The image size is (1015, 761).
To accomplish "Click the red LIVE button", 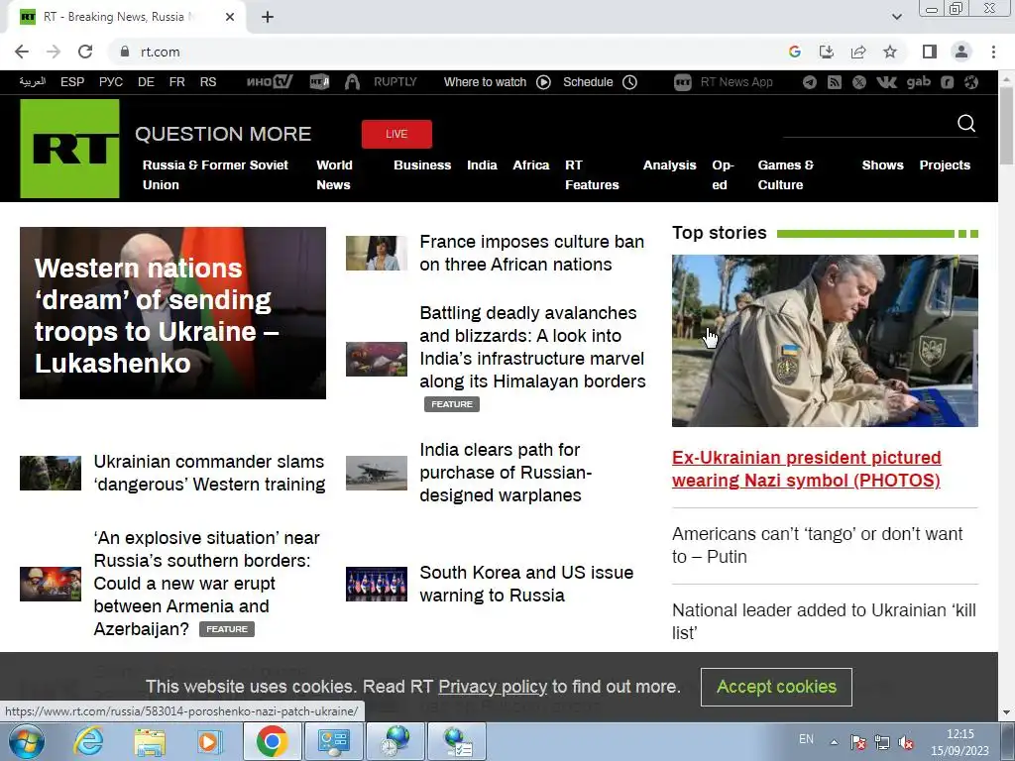I will 396,134.
